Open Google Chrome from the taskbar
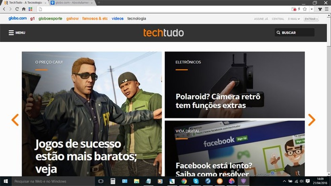 click(184, 181)
